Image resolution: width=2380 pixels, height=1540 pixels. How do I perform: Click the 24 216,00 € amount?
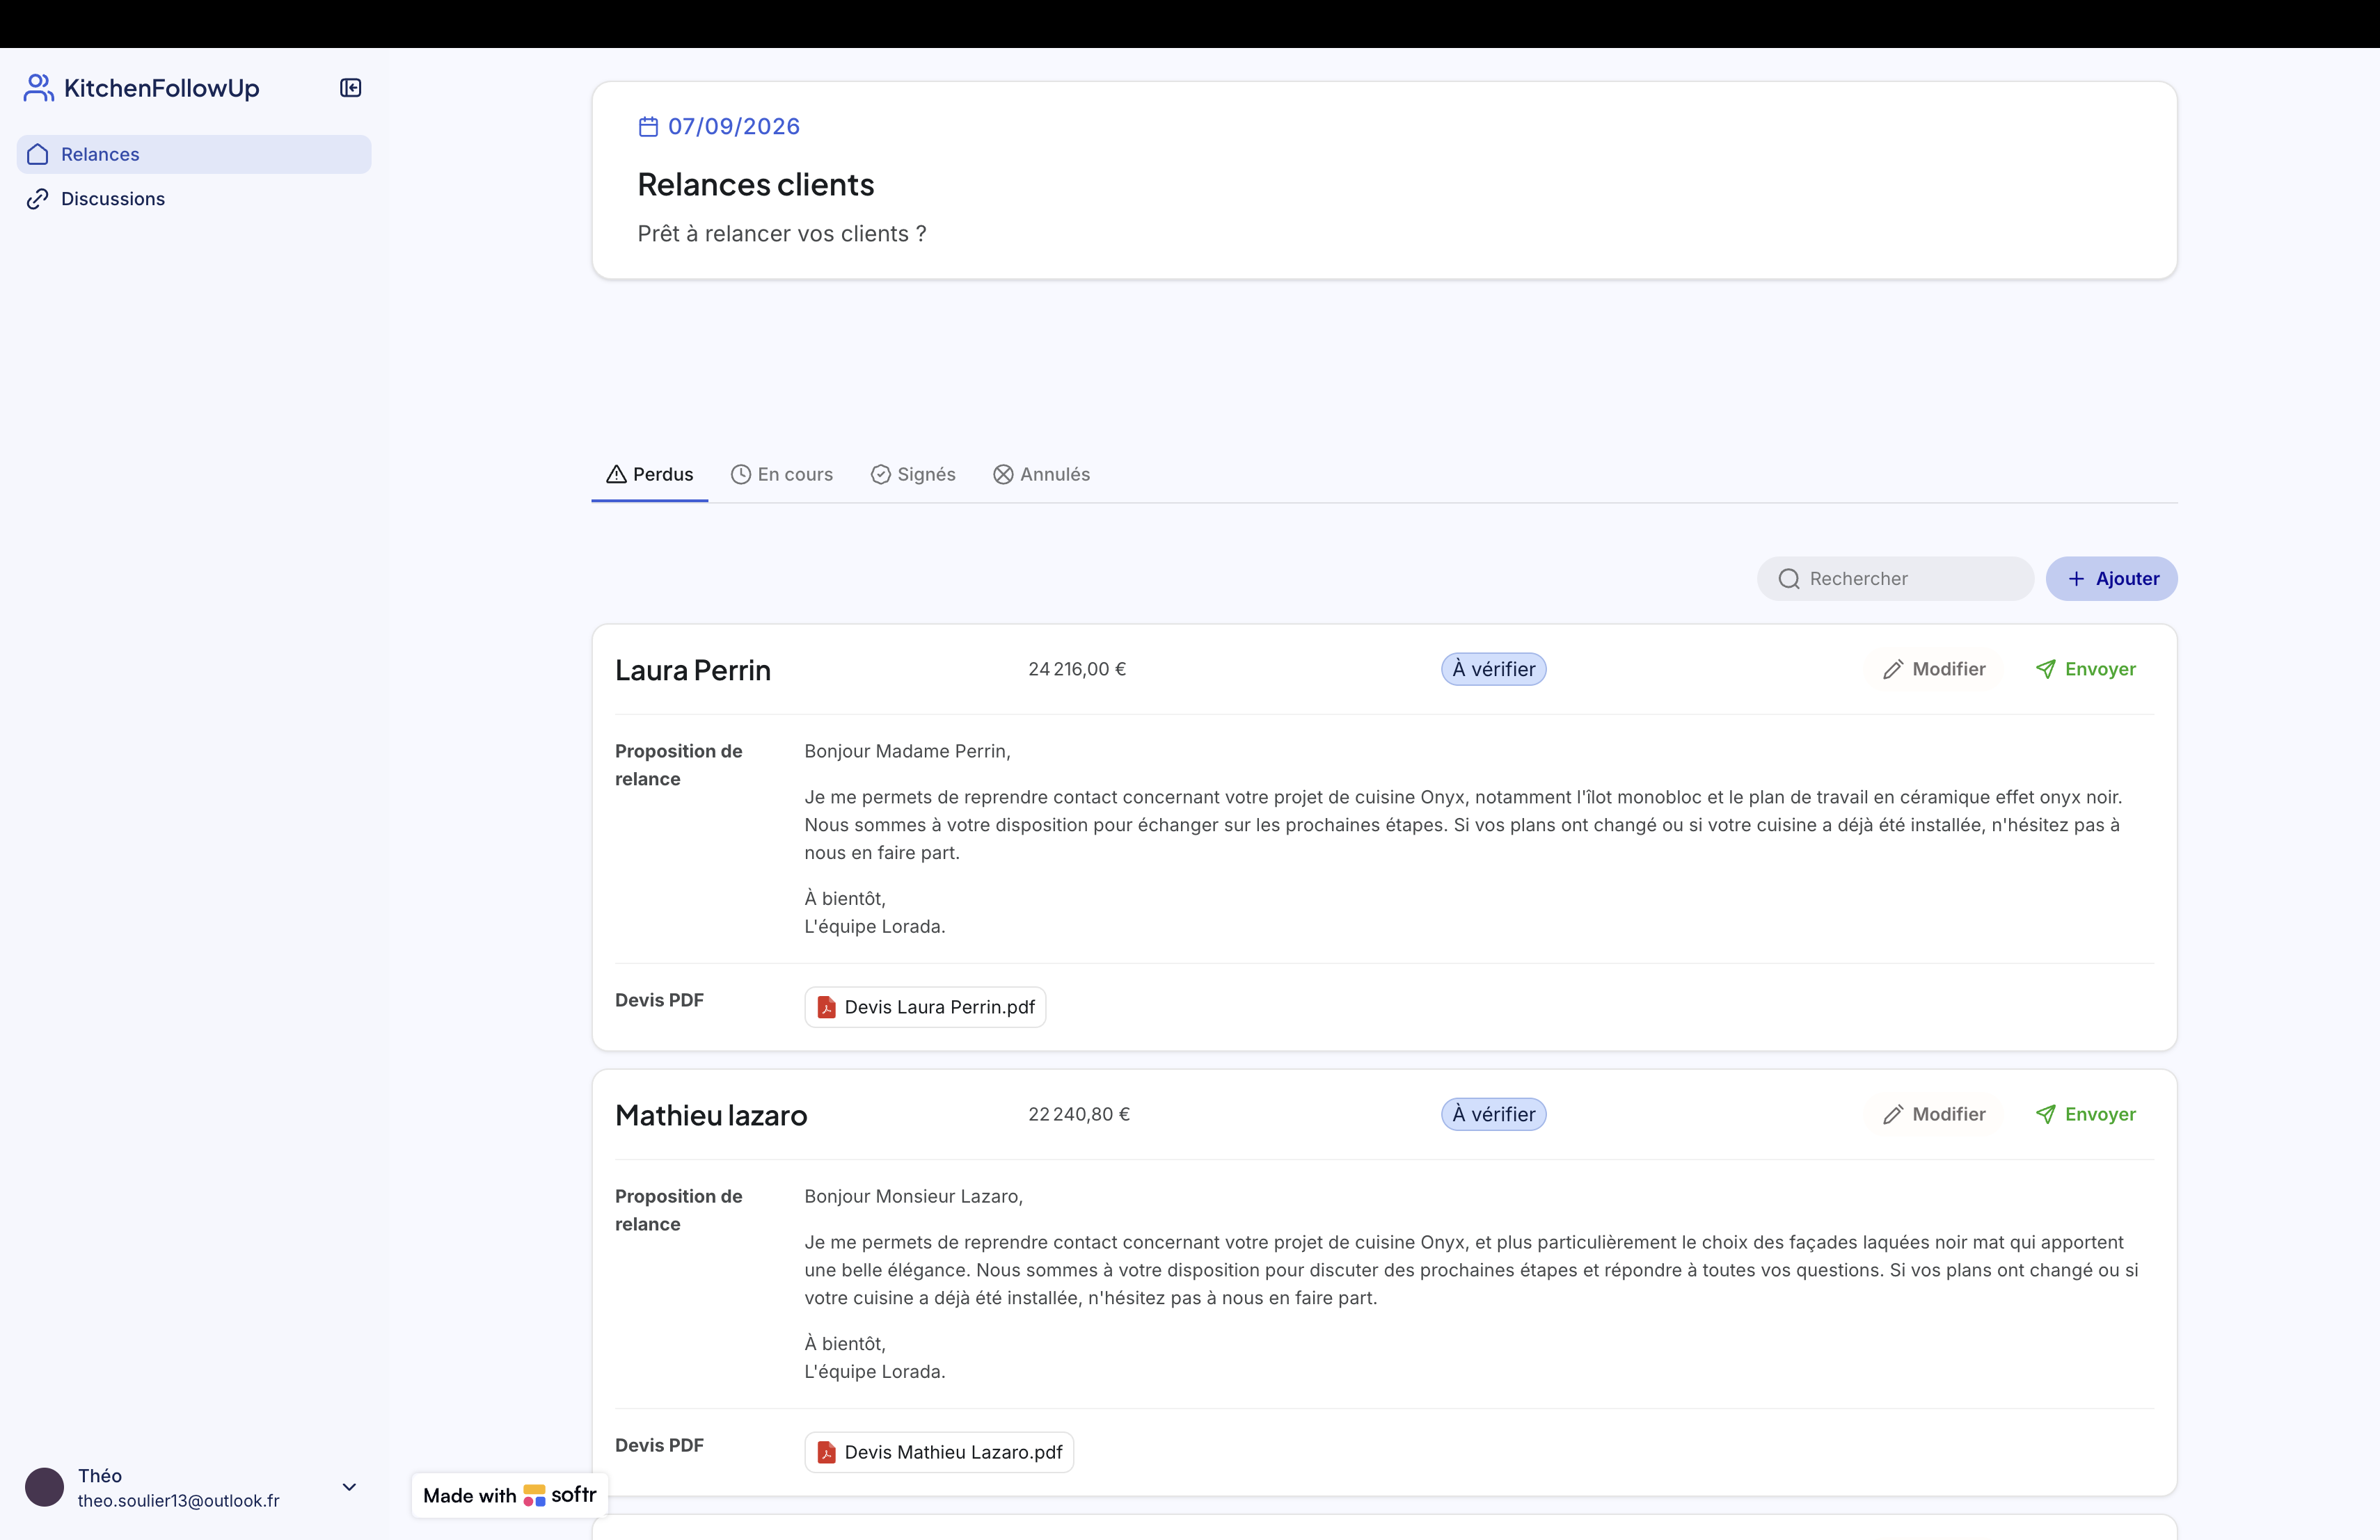click(1077, 670)
